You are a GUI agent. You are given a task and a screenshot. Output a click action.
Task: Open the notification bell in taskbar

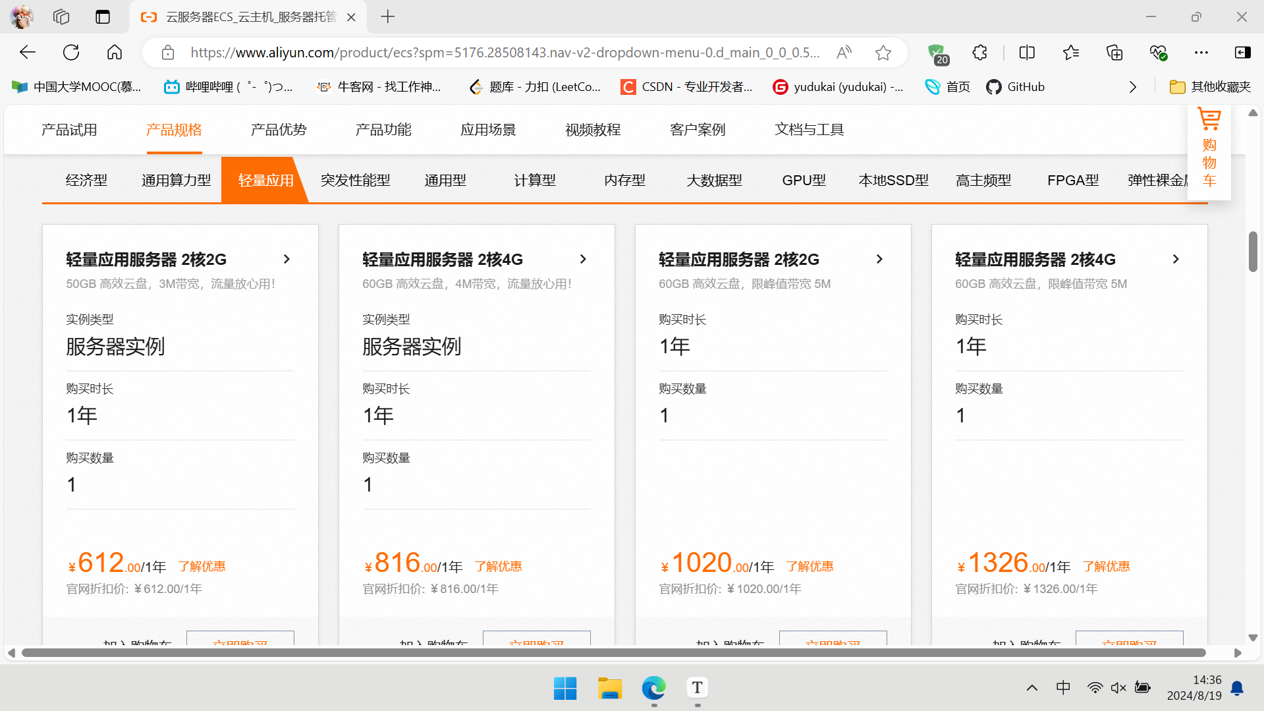1238,688
